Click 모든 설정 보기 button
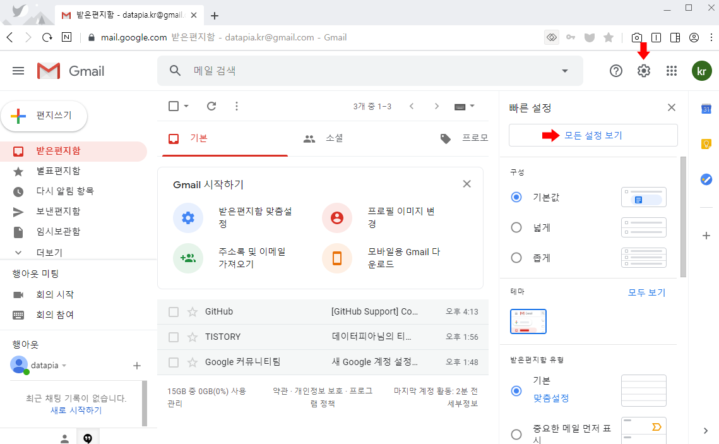Screen dimensions: 719x444 pyautogui.click(x=593, y=135)
